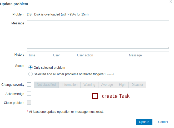Click the 1 event hint text
This screenshot has height=128, width=174.
pyautogui.click(x=109, y=74)
